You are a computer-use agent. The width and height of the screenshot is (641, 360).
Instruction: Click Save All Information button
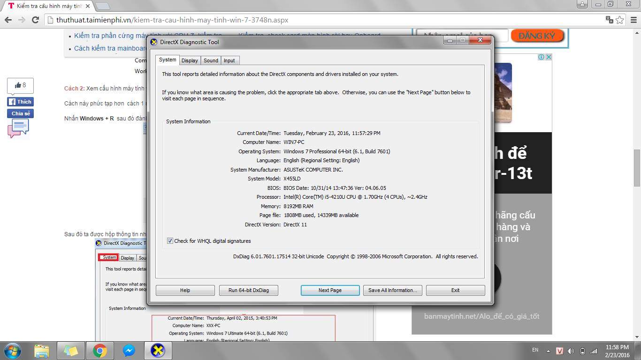[393, 290]
